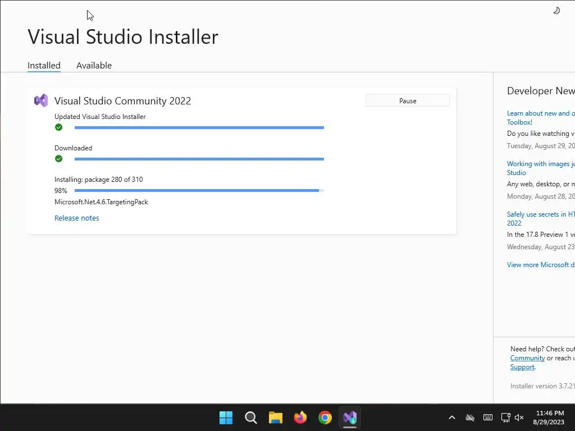This screenshot has width=575, height=431.
Task: Open the Community help link
Action: [x=527, y=358]
